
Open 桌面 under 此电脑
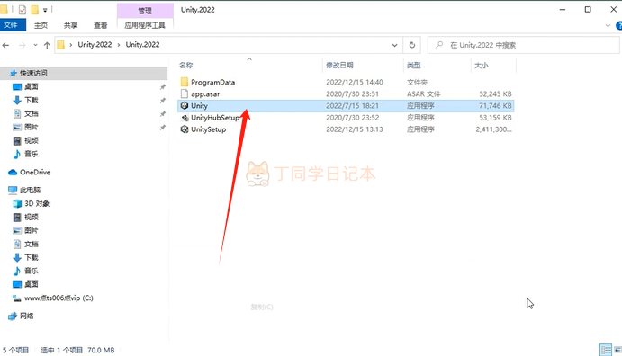click(32, 284)
